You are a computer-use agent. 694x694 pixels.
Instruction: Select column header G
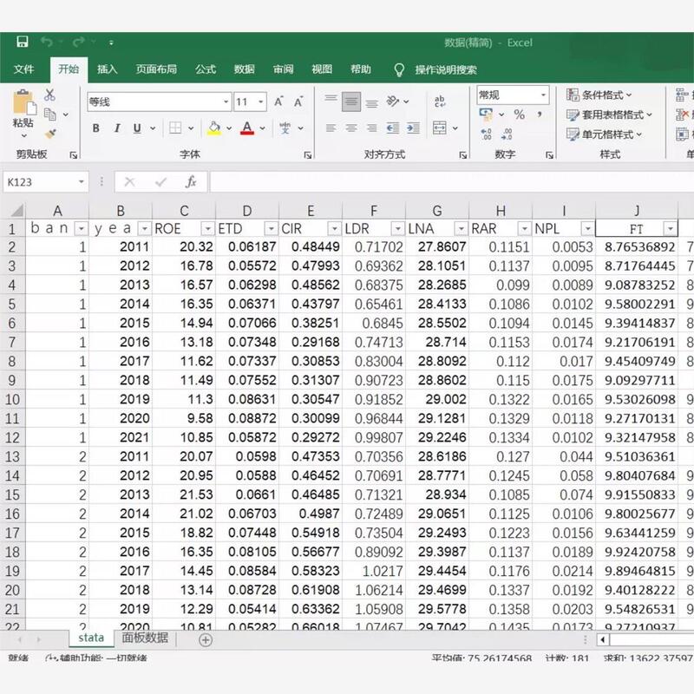pyautogui.click(x=437, y=210)
